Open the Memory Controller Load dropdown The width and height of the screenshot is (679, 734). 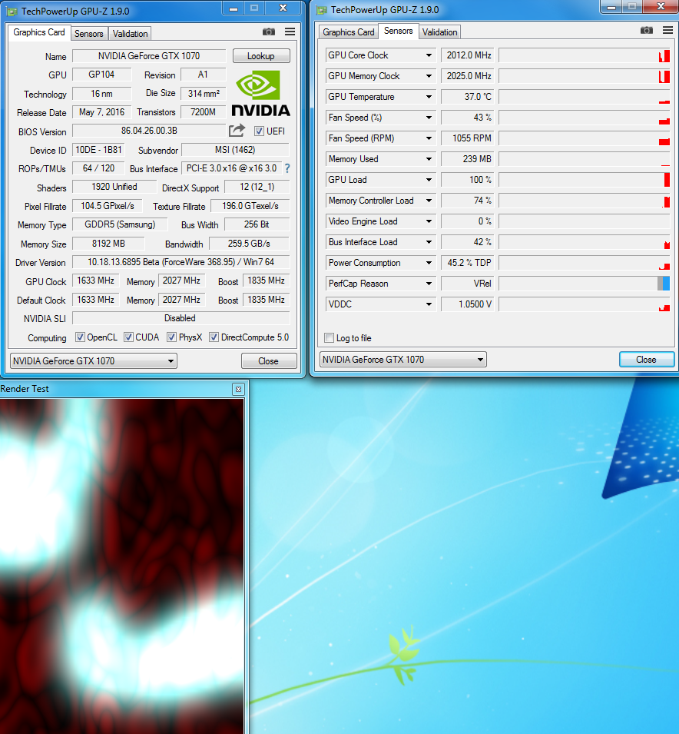click(x=429, y=201)
